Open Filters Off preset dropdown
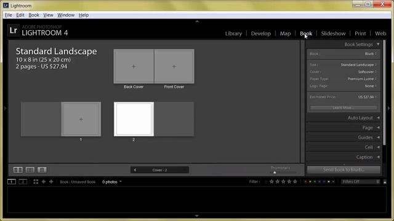The width and height of the screenshot is (394, 221). pyautogui.click(x=361, y=182)
